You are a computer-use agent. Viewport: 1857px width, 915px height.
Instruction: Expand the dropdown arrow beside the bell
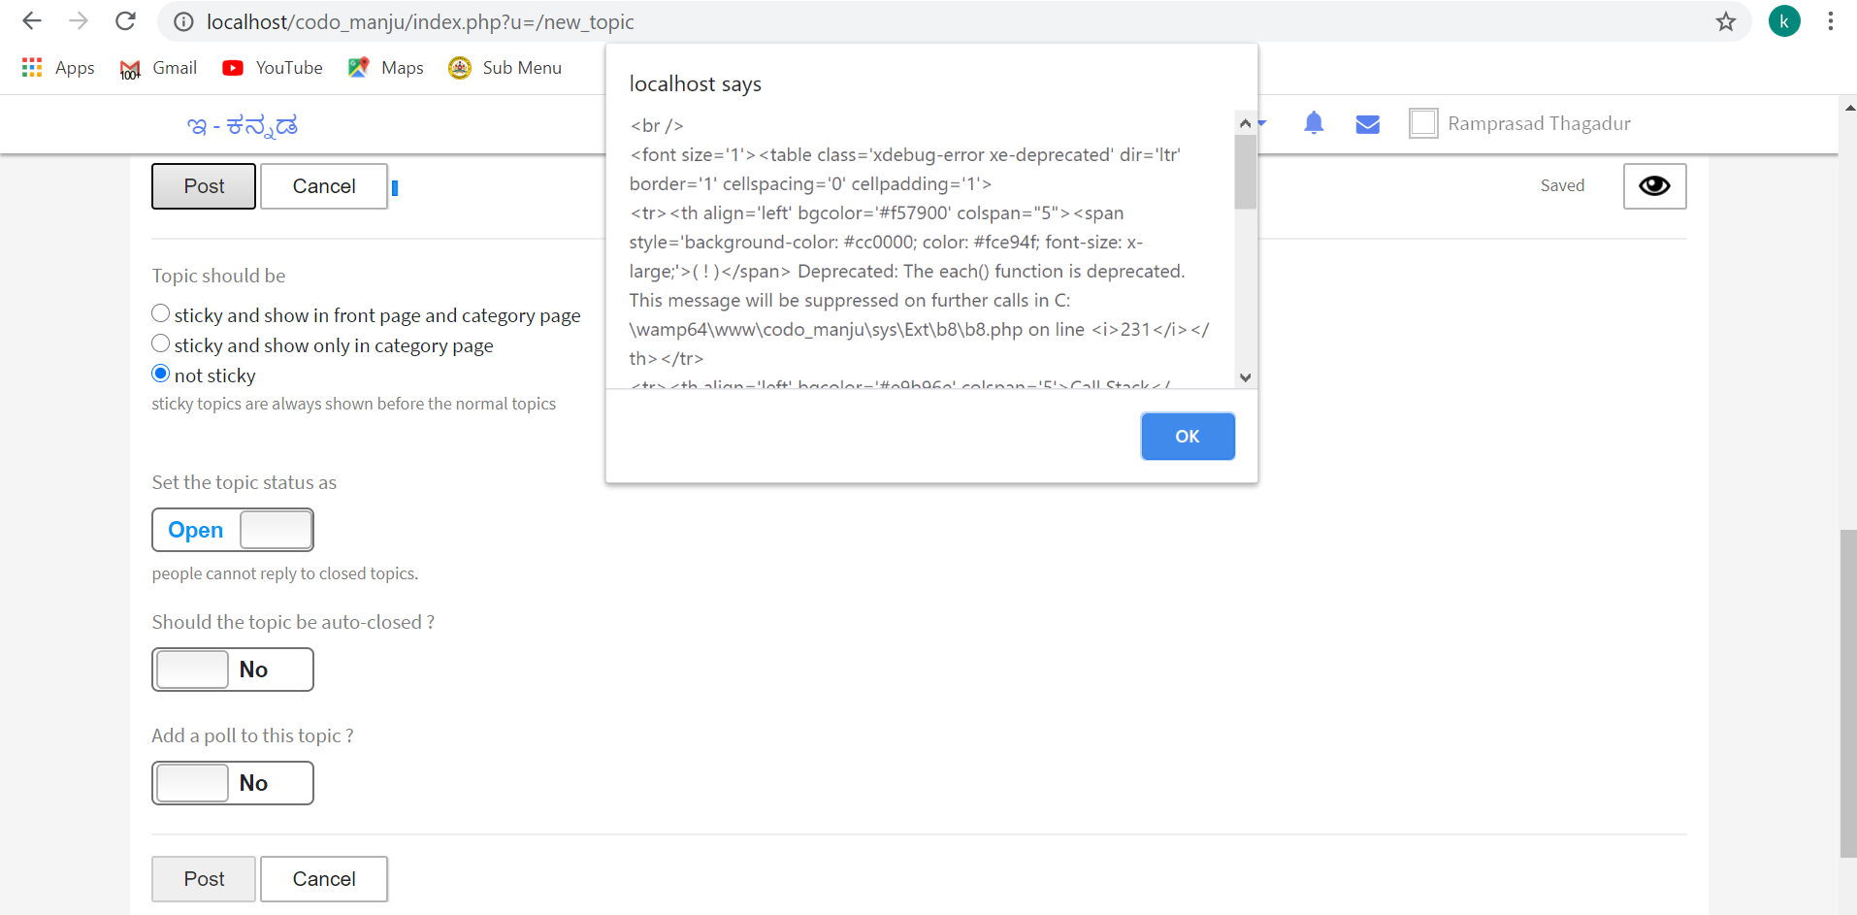[1262, 123]
